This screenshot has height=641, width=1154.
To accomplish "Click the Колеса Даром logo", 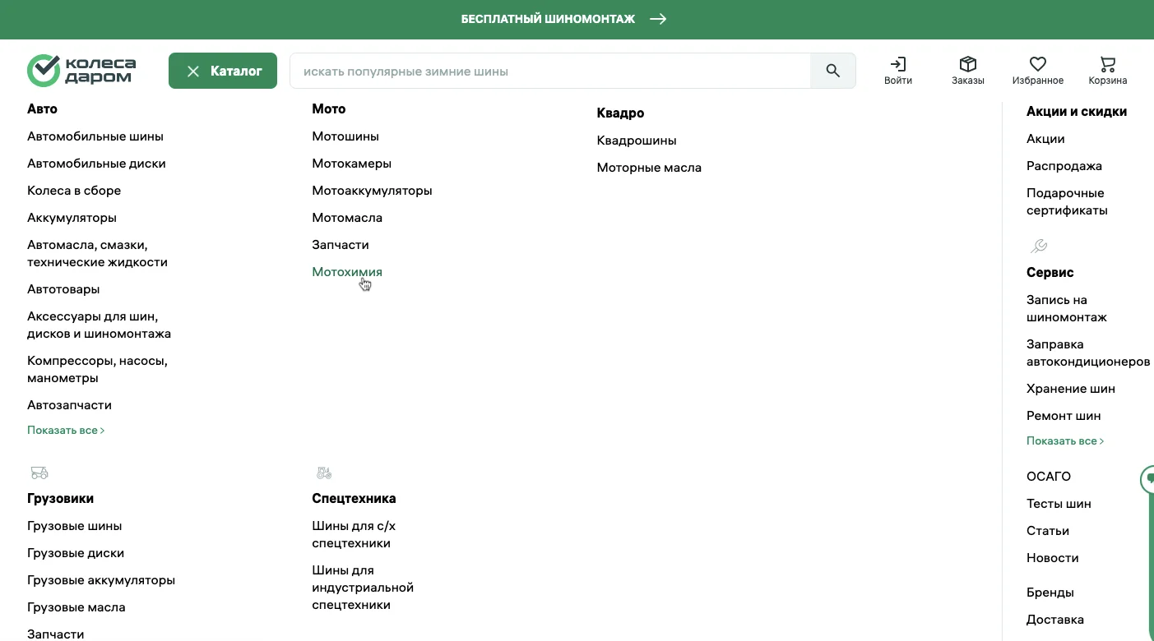I will coord(81,71).
